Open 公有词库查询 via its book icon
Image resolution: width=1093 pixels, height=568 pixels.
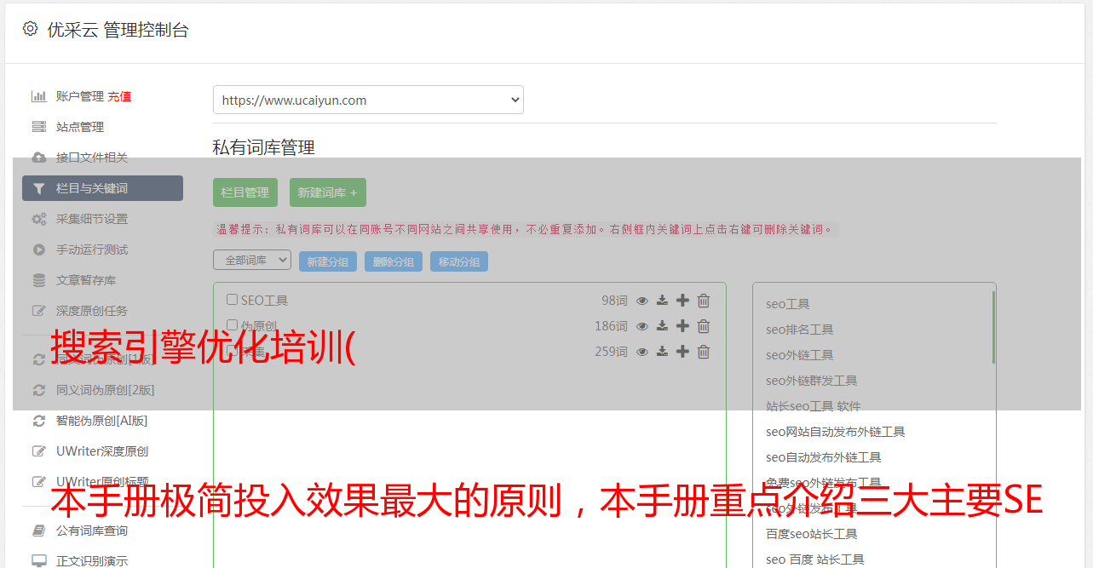tap(38, 531)
